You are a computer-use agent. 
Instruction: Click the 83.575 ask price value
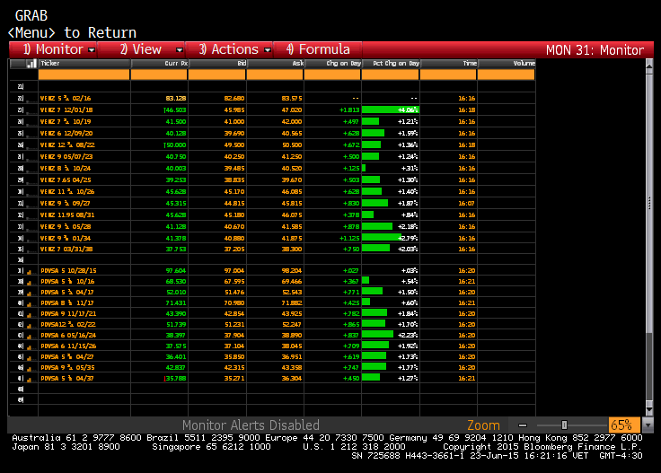pos(292,98)
